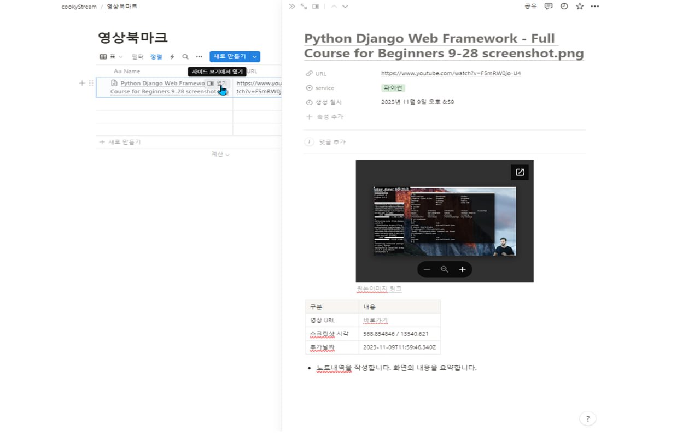
Task: Navigate to cookyStream via the breadcrumb
Action: (x=79, y=7)
